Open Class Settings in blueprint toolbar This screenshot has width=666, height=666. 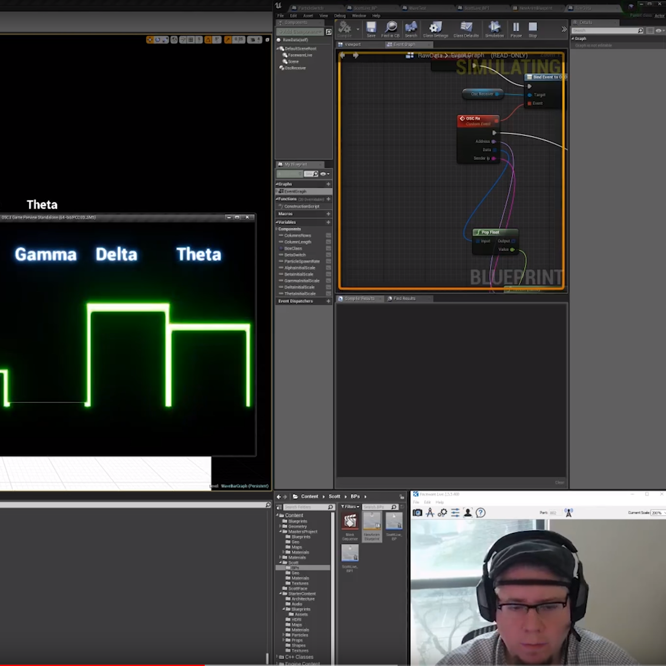coord(435,29)
